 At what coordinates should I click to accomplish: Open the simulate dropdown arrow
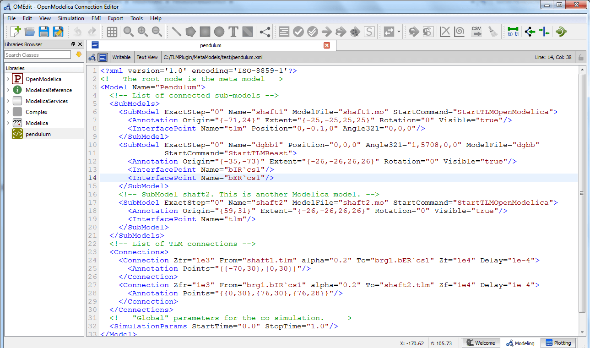pyautogui.click(x=398, y=32)
